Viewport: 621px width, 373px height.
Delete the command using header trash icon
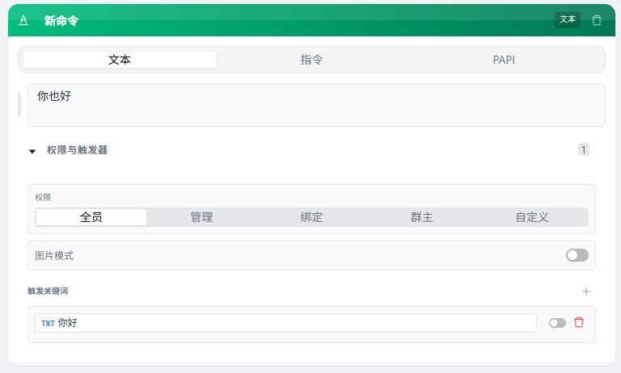[x=597, y=20]
